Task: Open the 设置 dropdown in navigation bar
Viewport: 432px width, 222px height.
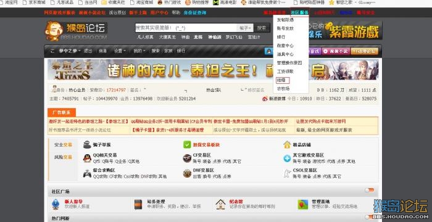Action: tap(120, 51)
